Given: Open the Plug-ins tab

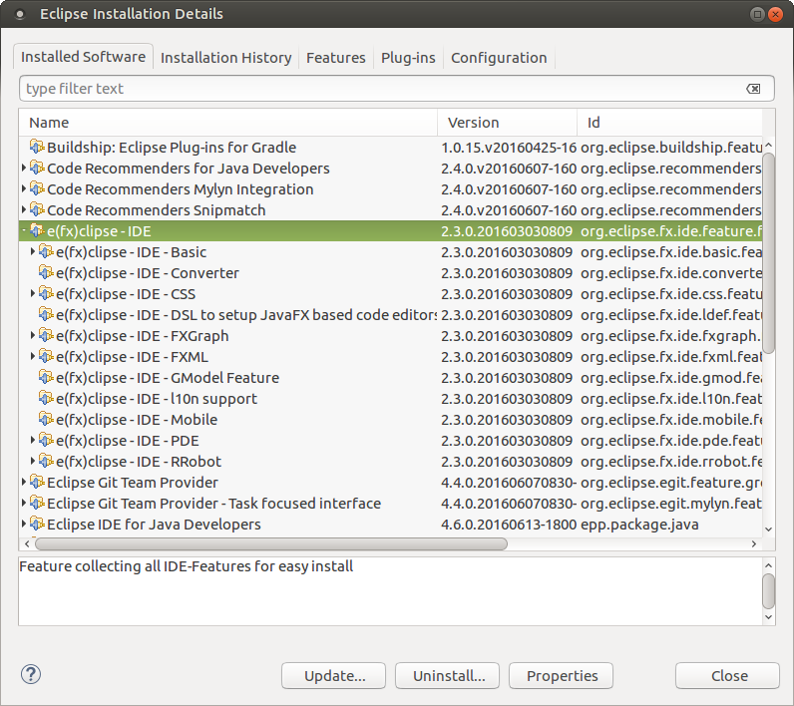Looking at the screenshot, I should coord(408,58).
